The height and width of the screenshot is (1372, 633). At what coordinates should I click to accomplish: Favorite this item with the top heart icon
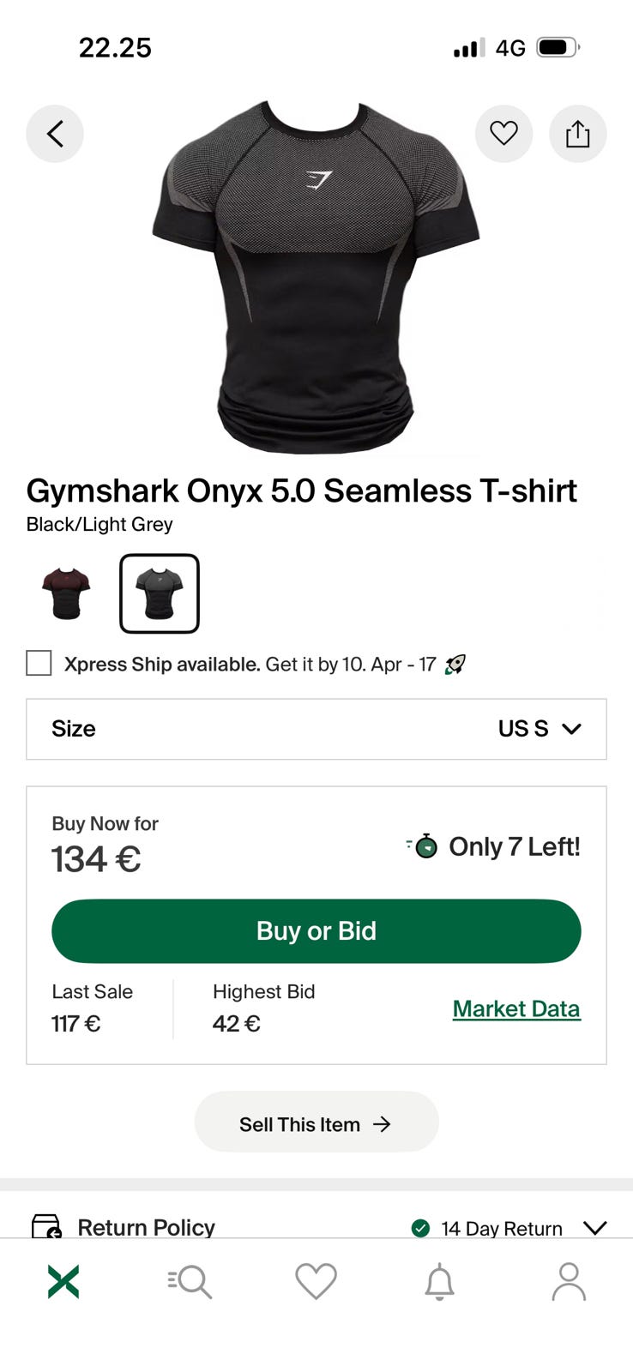[503, 134]
